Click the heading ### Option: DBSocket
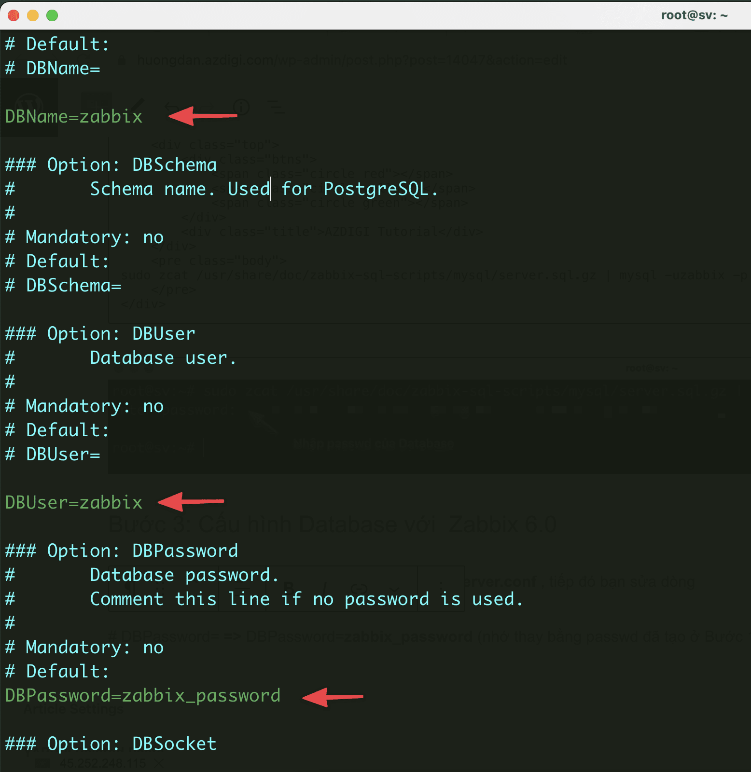The width and height of the screenshot is (751, 772). (111, 744)
